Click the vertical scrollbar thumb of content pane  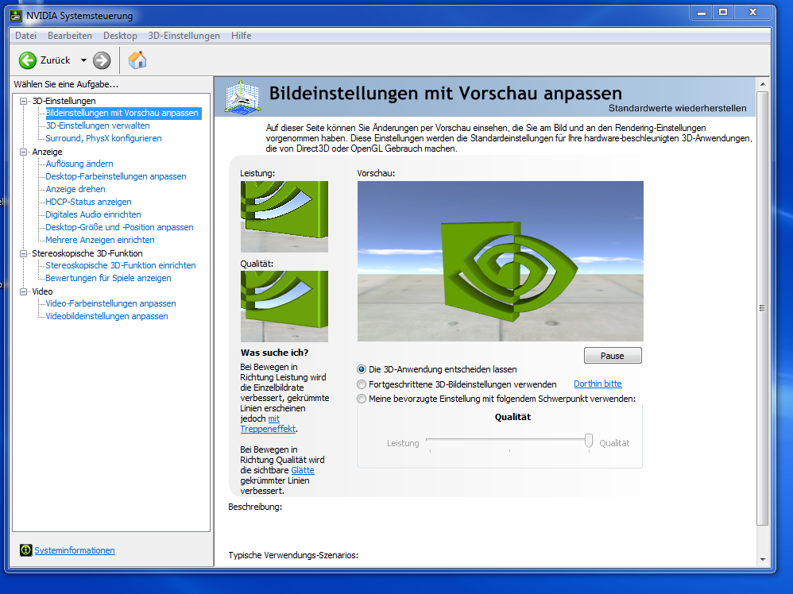762,308
